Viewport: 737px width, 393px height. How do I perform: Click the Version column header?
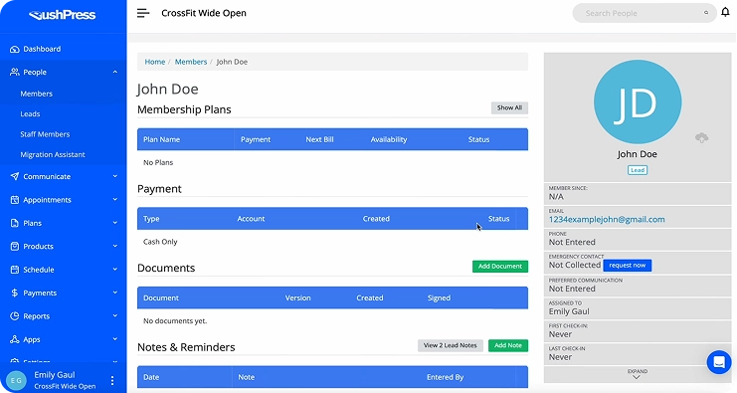click(x=298, y=298)
